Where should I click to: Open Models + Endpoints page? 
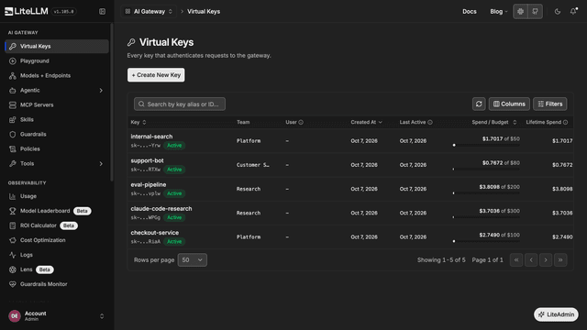point(57,75)
